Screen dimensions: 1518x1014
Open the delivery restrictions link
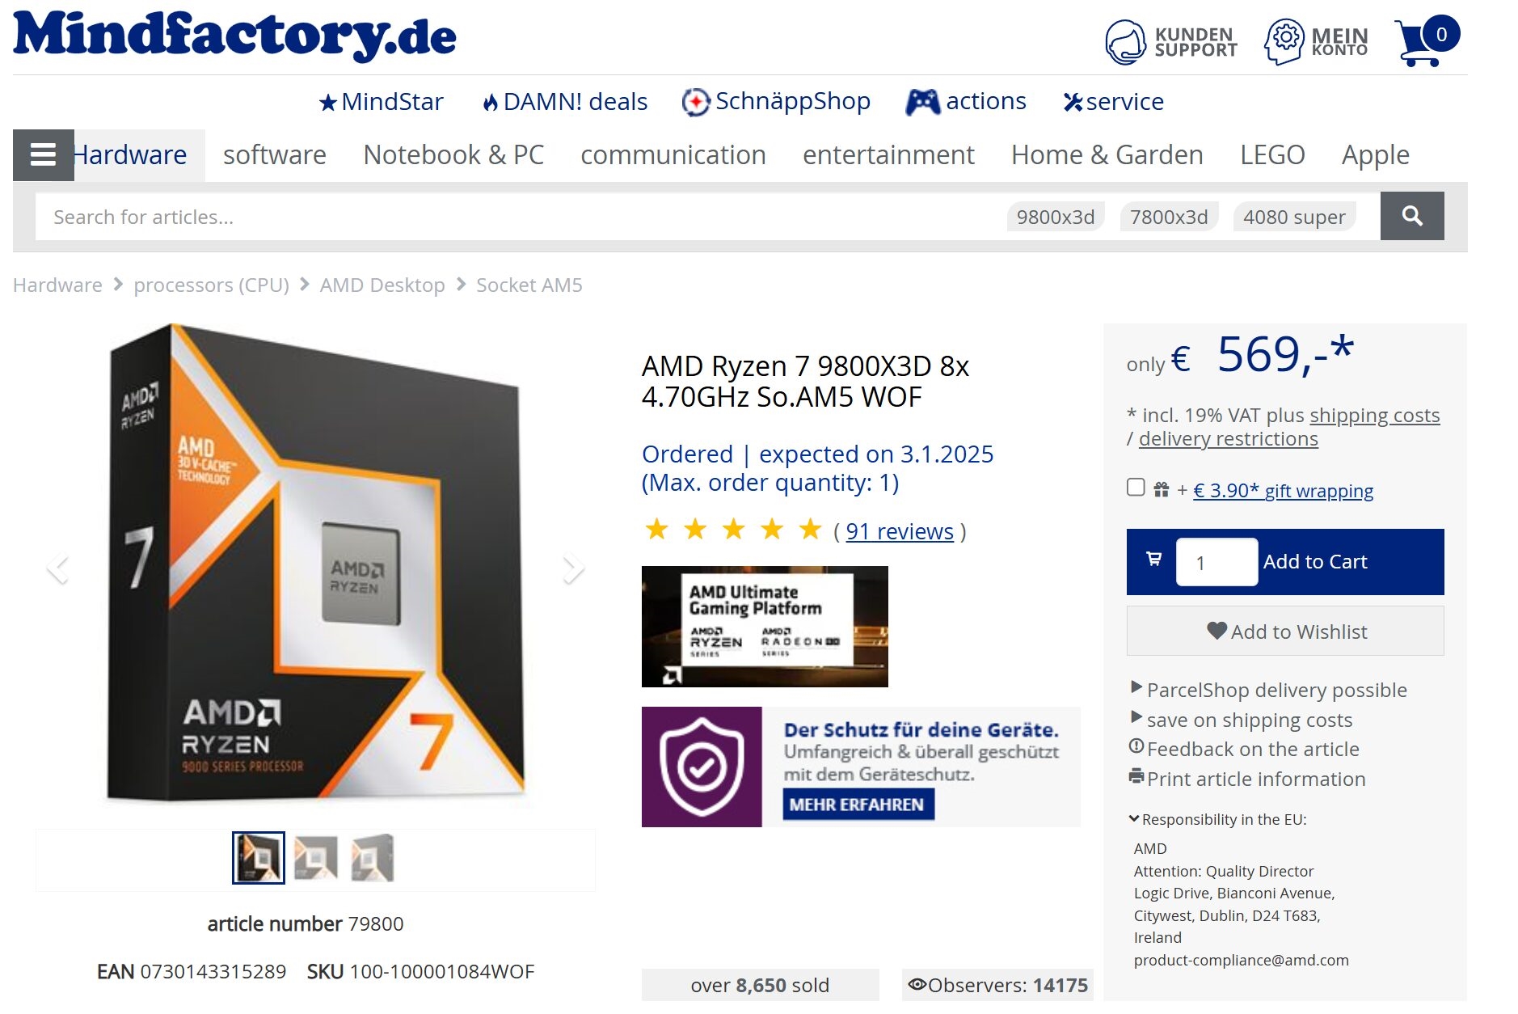coord(1229,438)
